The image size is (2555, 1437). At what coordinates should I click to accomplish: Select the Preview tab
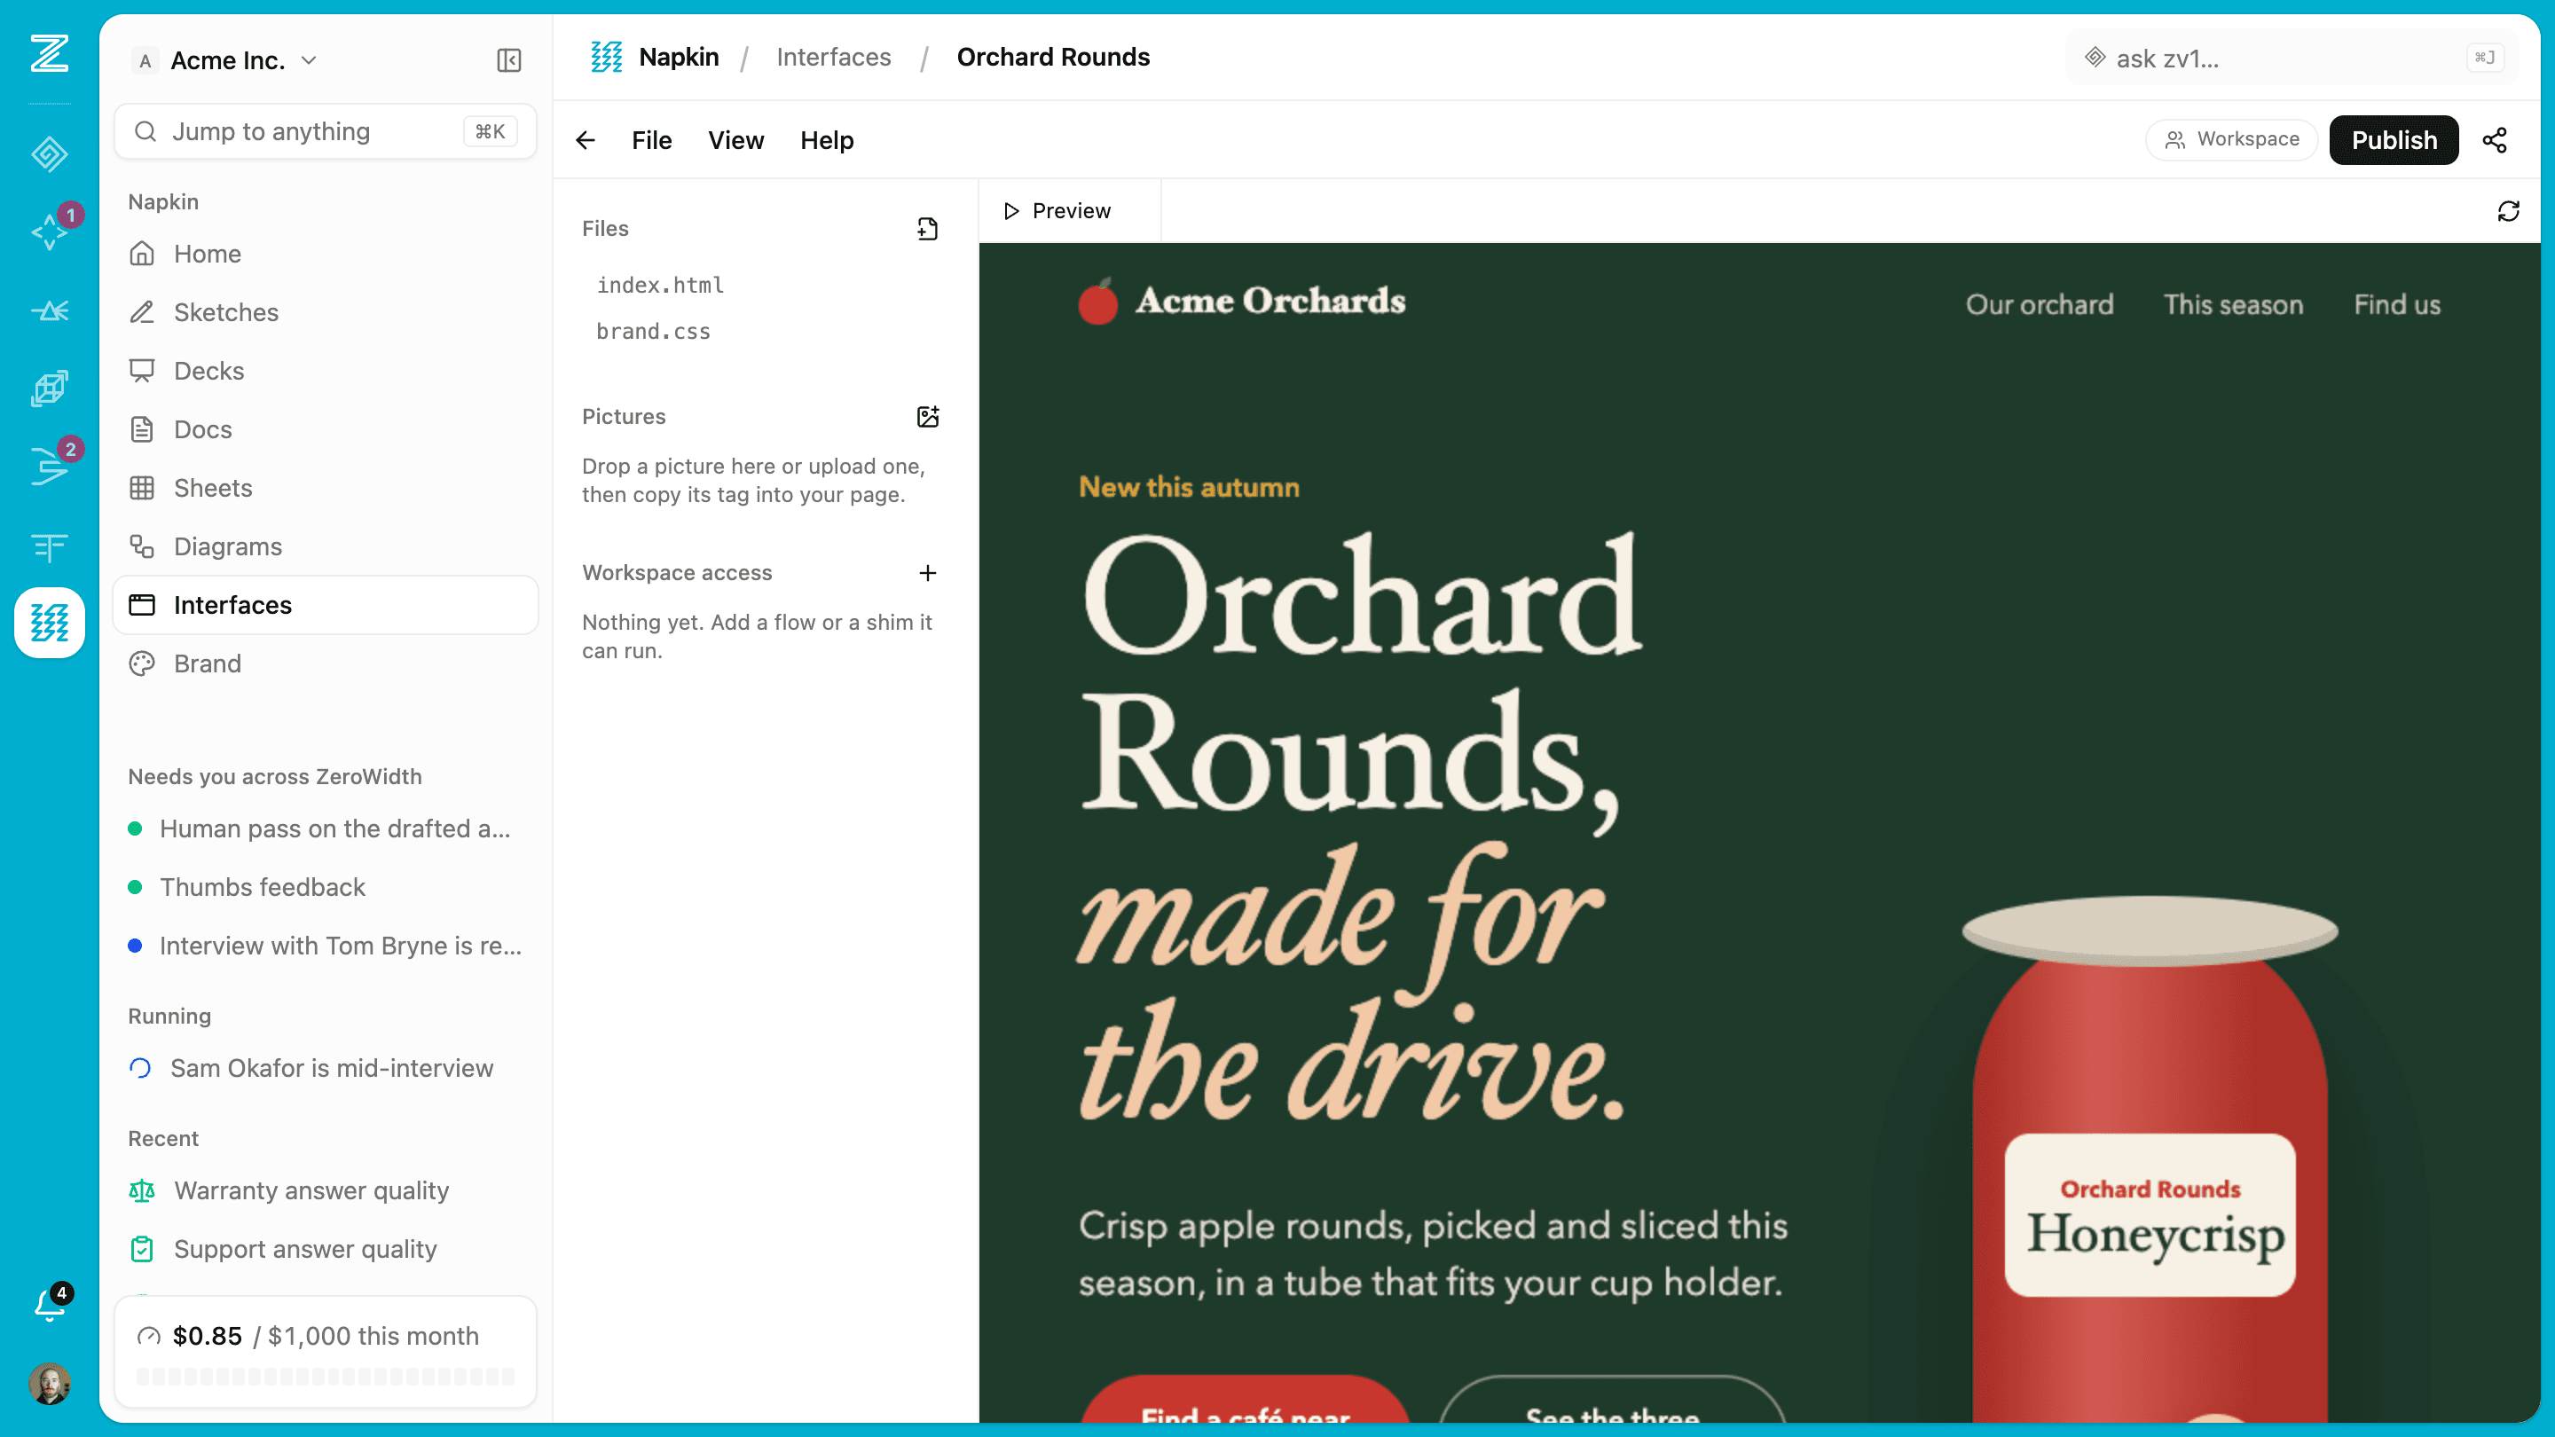pyautogui.click(x=1057, y=210)
